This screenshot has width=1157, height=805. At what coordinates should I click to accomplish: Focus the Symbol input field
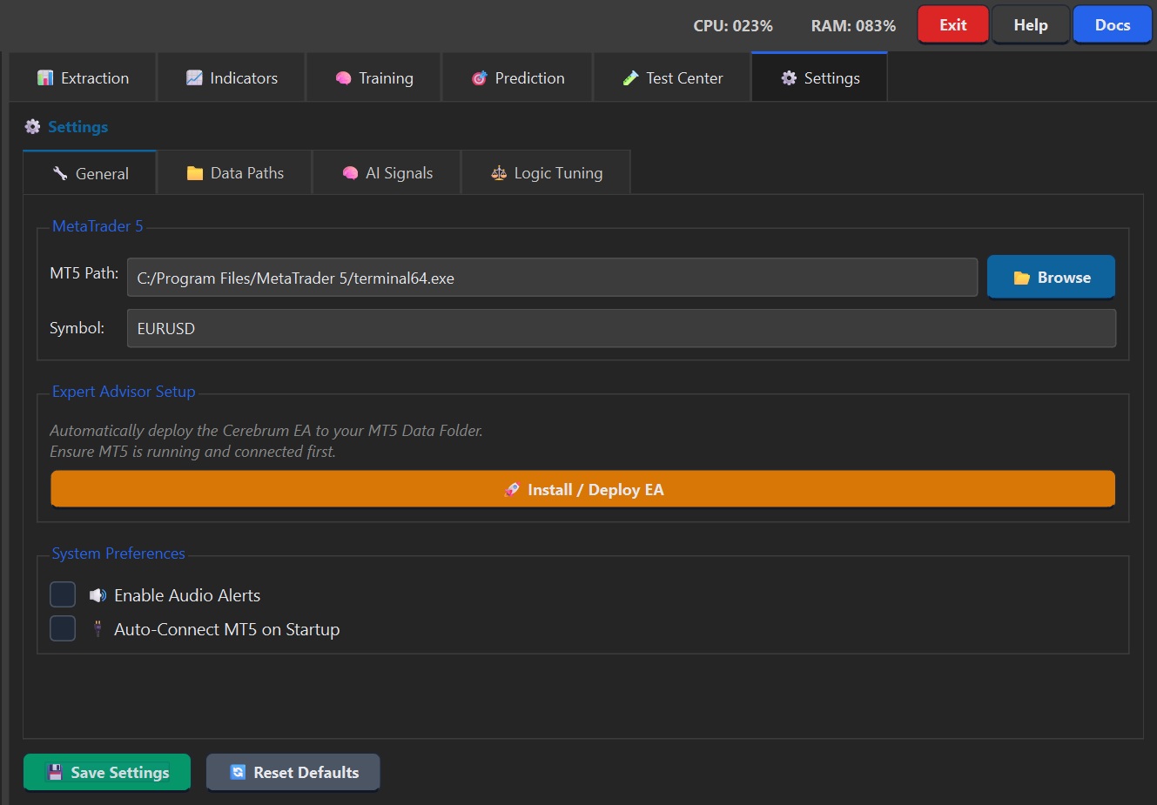[x=621, y=328]
